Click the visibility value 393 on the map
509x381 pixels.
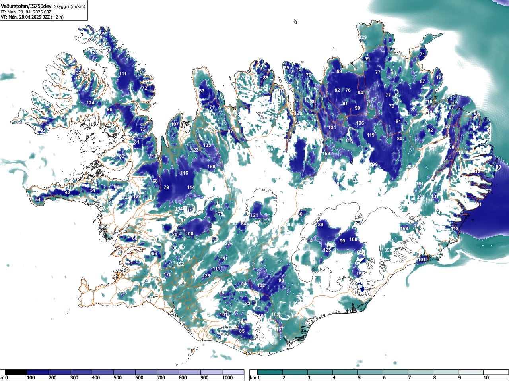click(x=289, y=225)
